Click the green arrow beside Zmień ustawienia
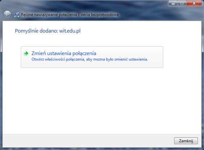The image size is (204, 150). tap(26, 53)
